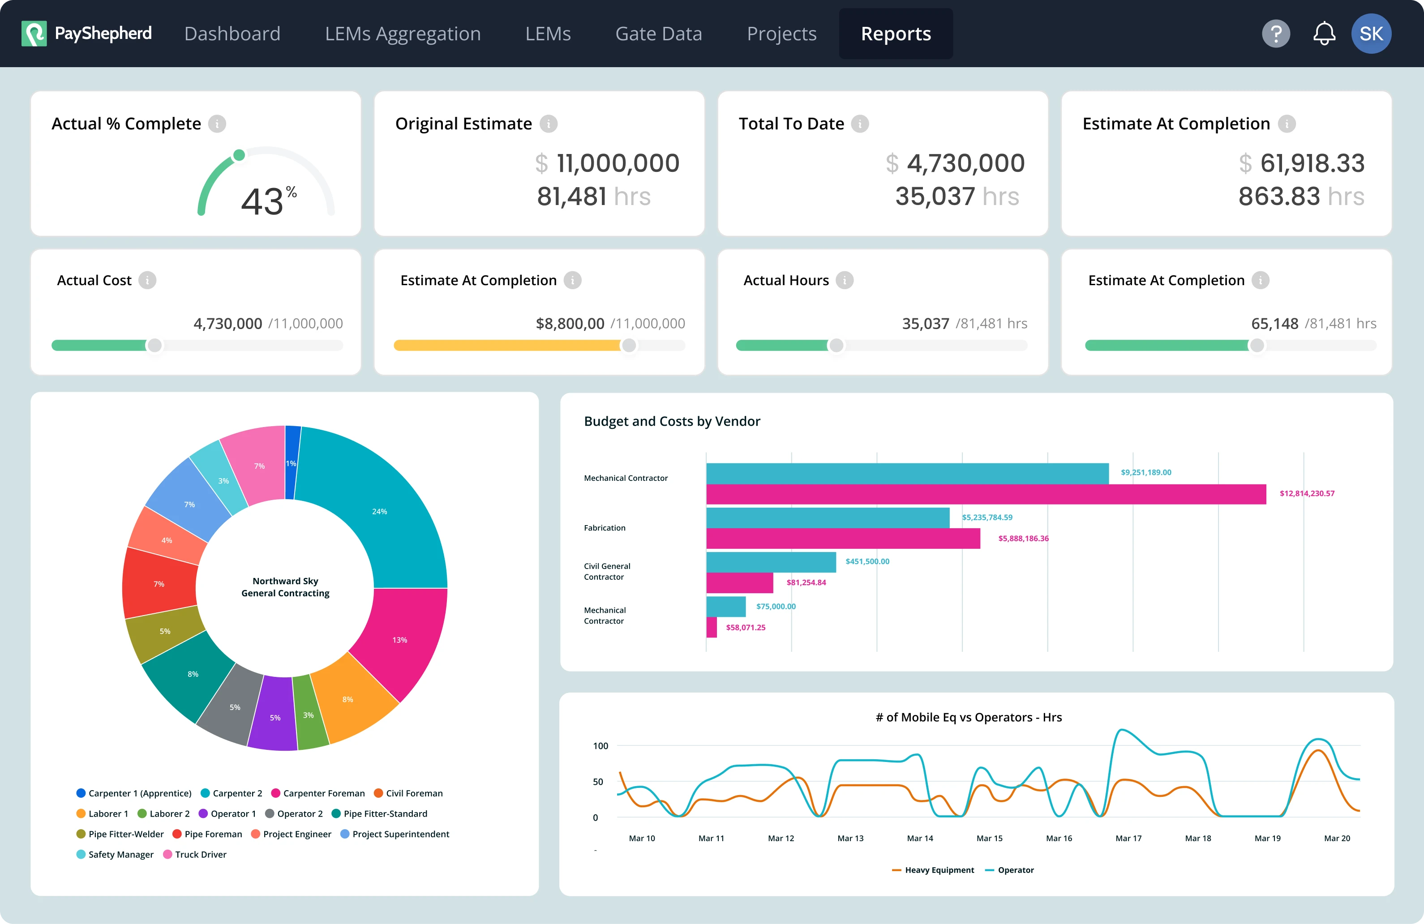Click the $12,814,230.57 Mechanical Contractor bar
Screen dimensions: 1424x924
click(986, 494)
